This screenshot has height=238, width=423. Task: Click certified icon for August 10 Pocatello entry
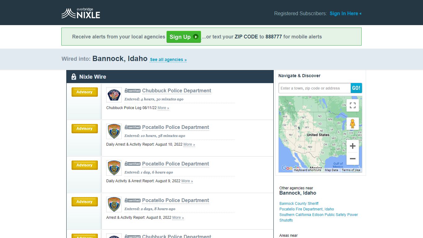133,127
